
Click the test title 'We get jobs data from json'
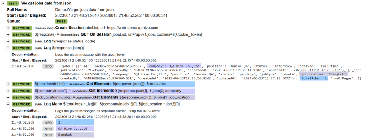(x=46, y=3)
